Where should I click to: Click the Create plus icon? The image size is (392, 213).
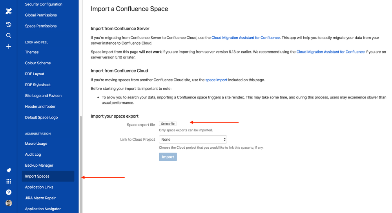coord(9,47)
